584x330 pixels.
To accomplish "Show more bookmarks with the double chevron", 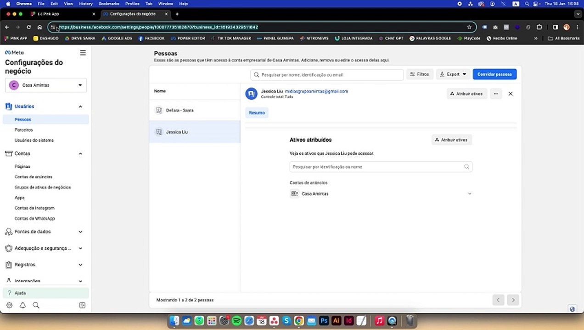I will pyautogui.click(x=535, y=38).
